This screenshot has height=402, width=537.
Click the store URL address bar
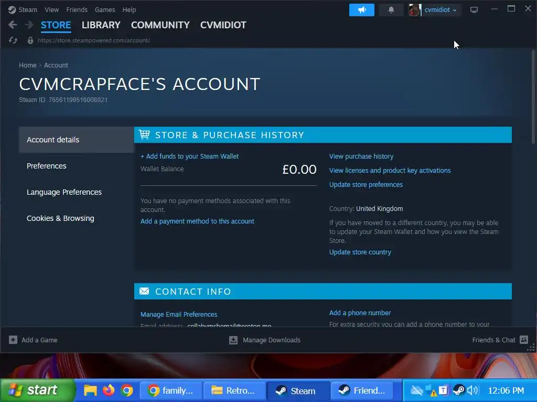93,40
